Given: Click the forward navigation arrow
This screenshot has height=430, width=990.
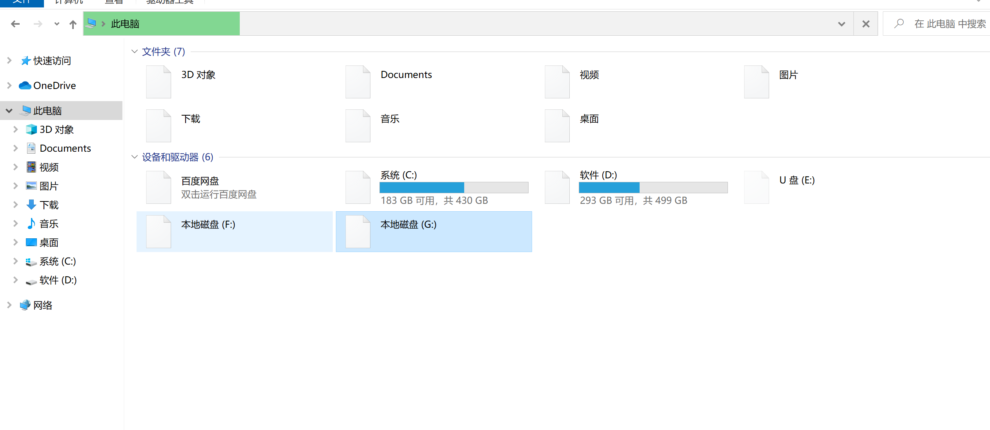Looking at the screenshot, I should pos(38,24).
